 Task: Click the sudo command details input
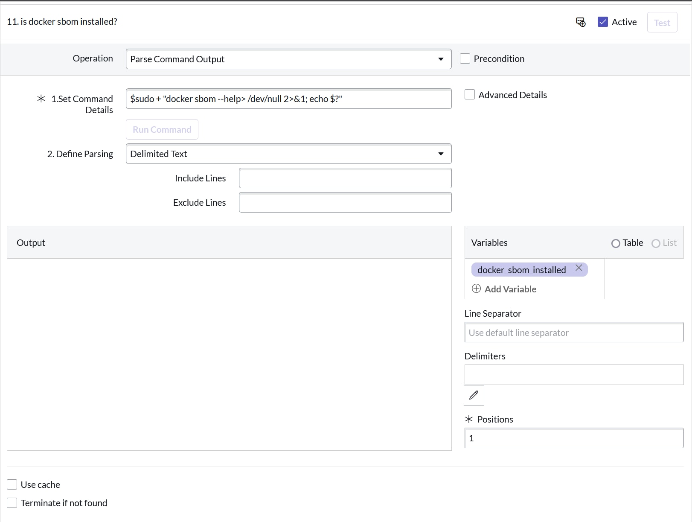click(288, 99)
